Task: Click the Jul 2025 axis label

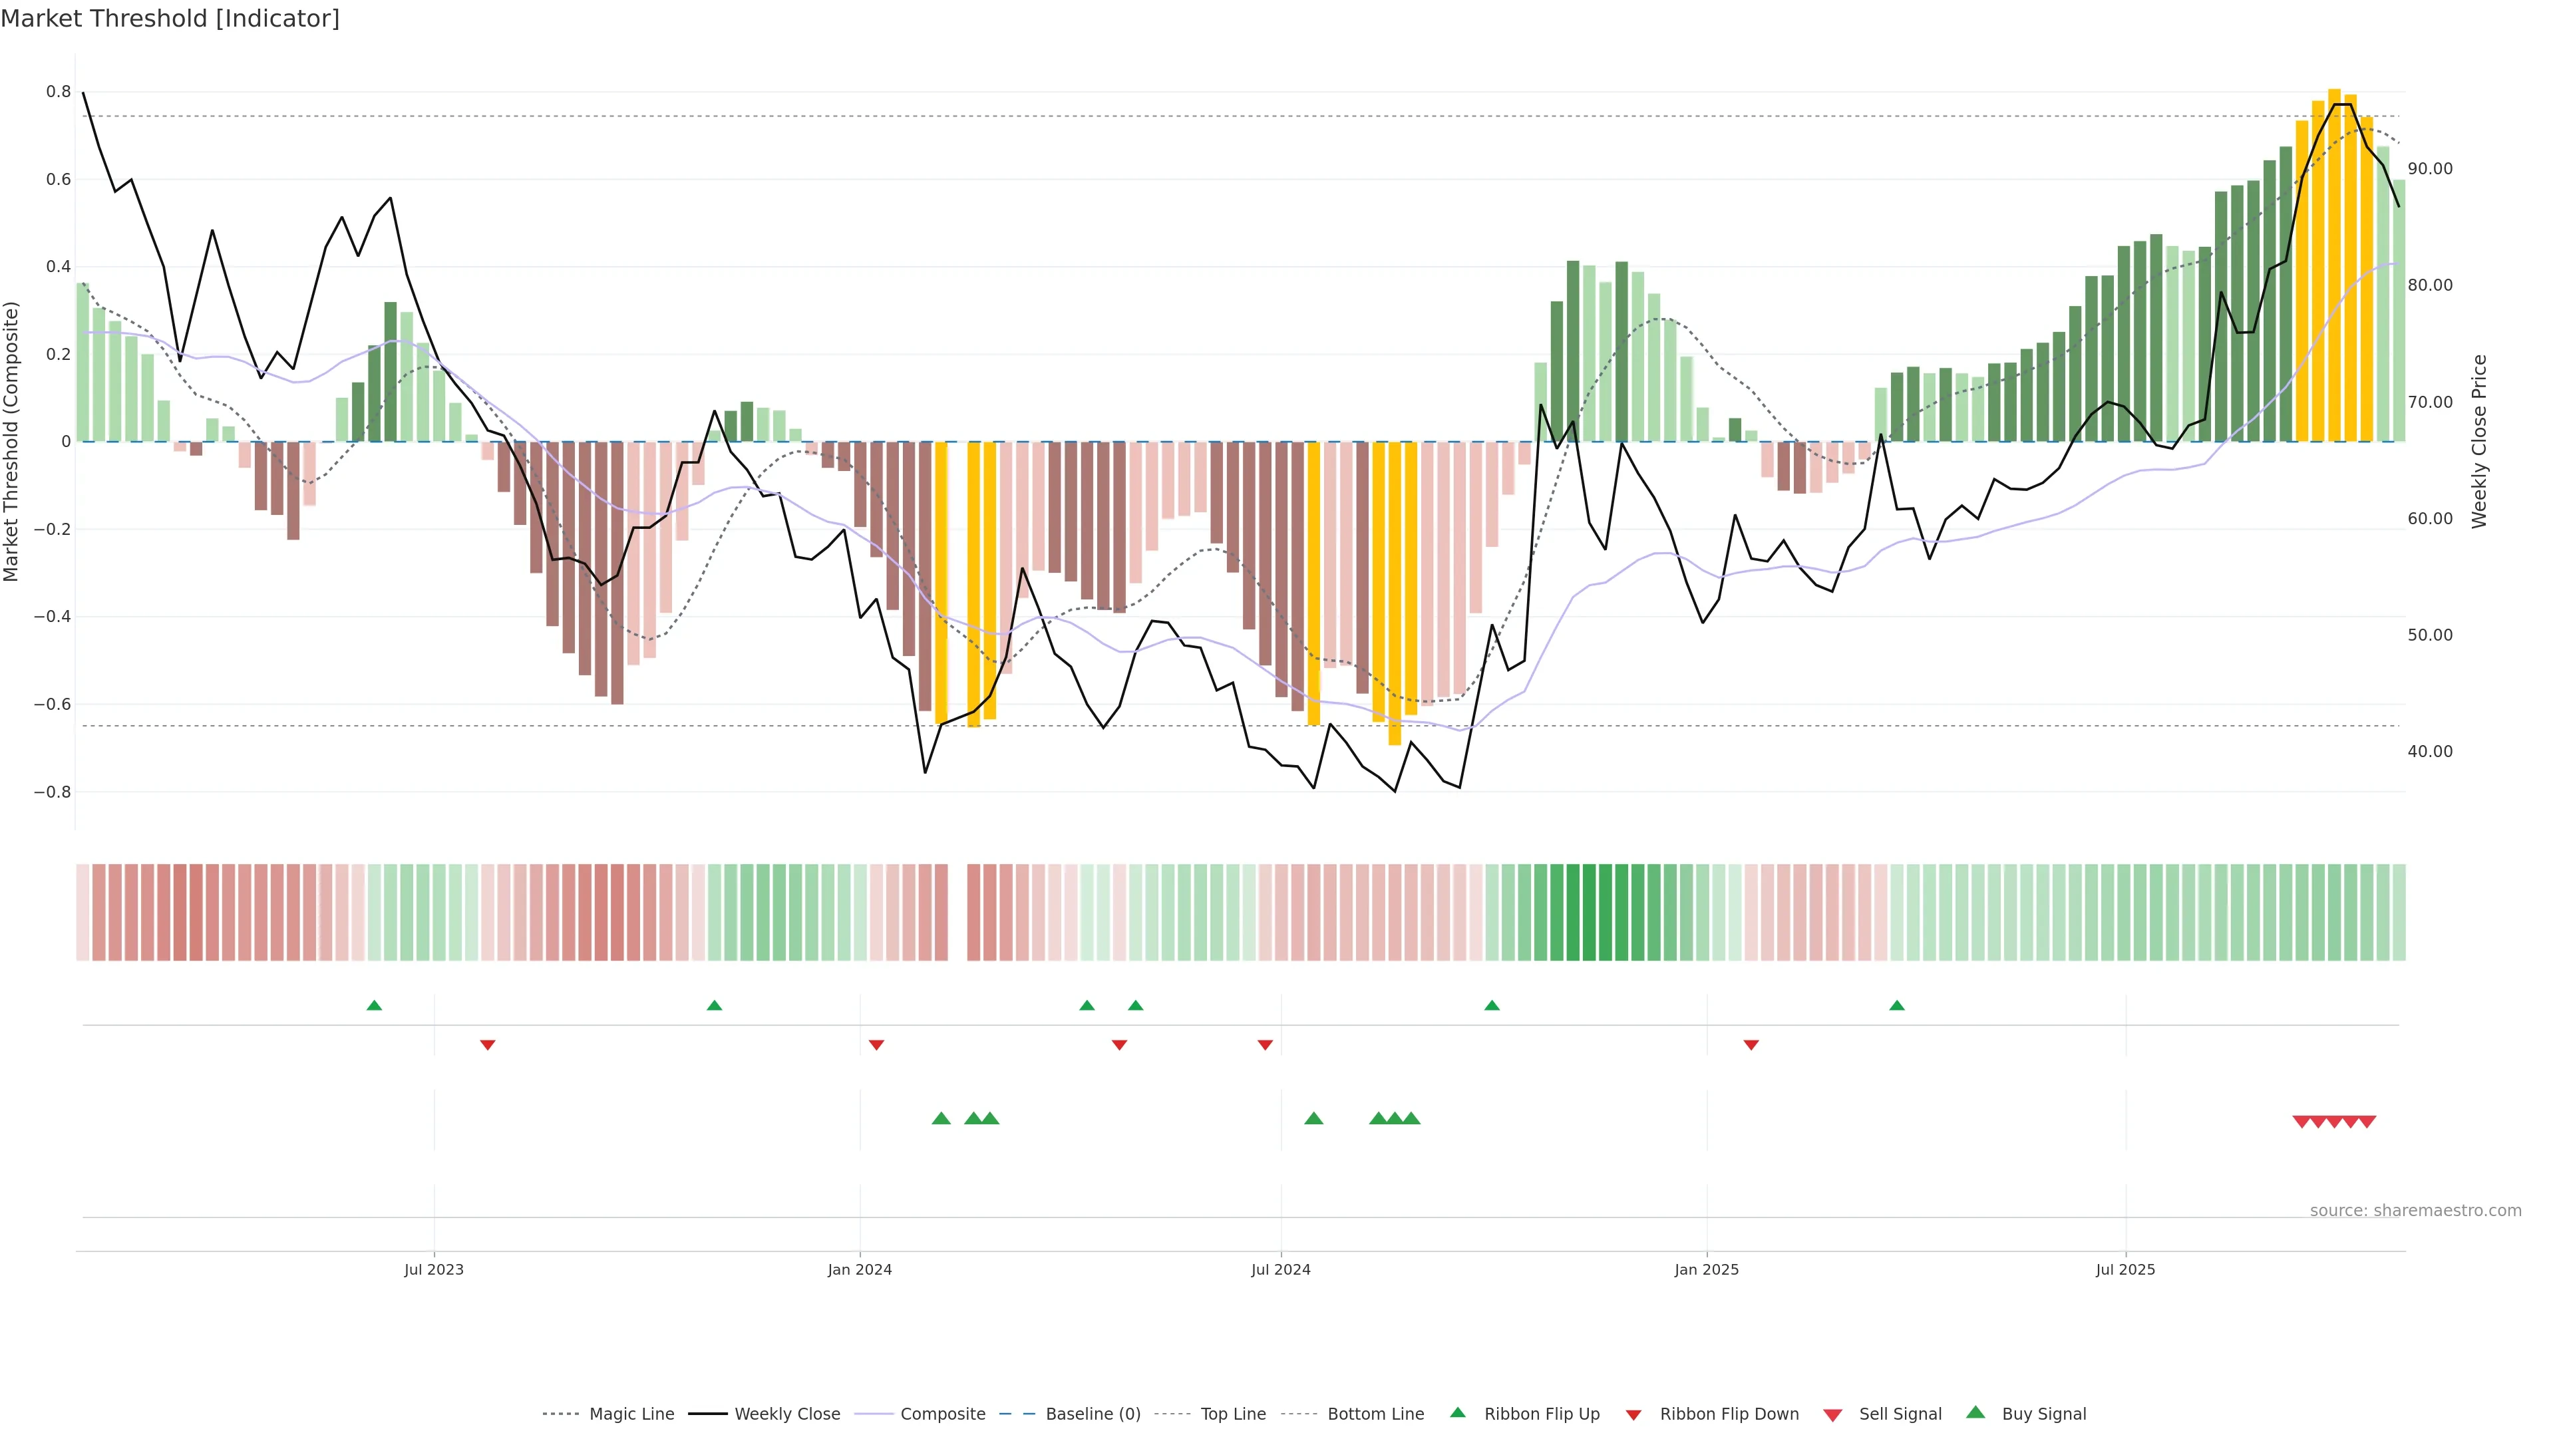Action: [x=2125, y=1269]
